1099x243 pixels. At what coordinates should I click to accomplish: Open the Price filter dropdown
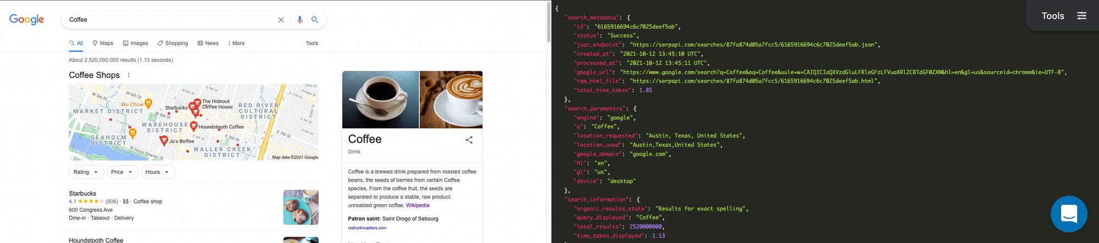click(x=122, y=172)
